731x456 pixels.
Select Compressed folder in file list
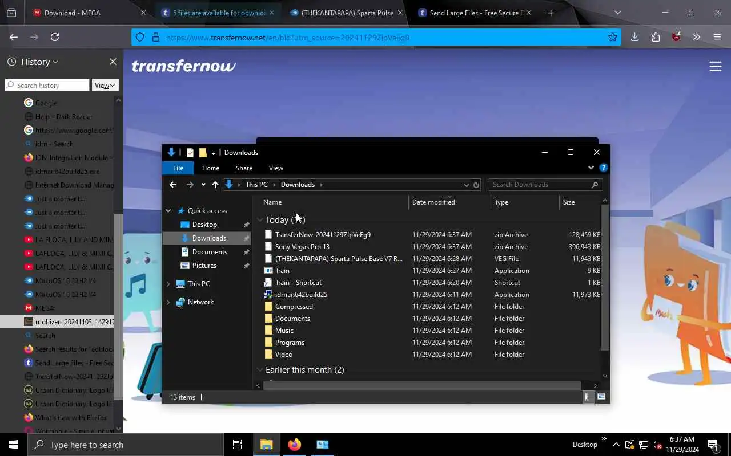pyautogui.click(x=294, y=307)
